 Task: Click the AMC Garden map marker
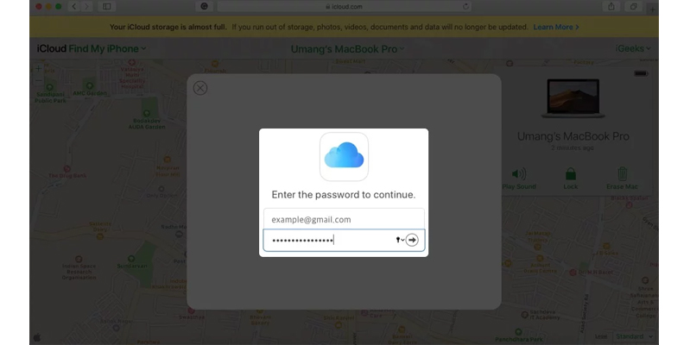(x=90, y=85)
